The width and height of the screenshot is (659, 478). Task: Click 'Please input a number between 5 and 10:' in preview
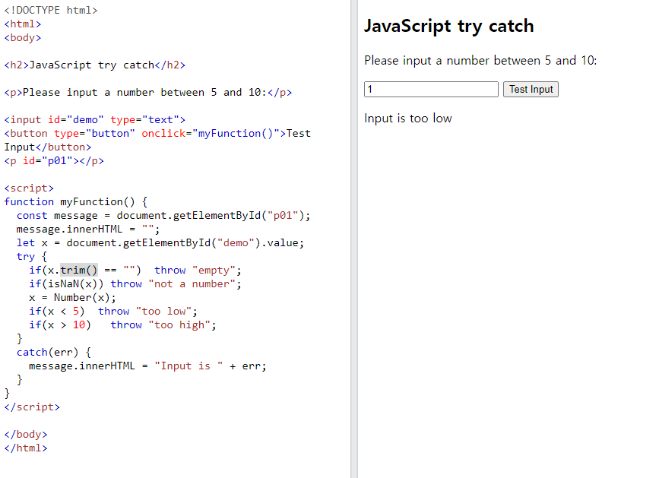click(x=480, y=61)
